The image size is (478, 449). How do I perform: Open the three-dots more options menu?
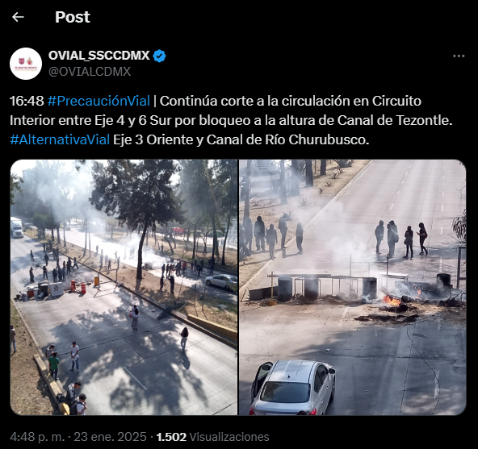coord(459,56)
